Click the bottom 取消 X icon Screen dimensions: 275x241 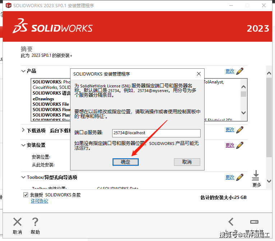[x=17, y=222]
